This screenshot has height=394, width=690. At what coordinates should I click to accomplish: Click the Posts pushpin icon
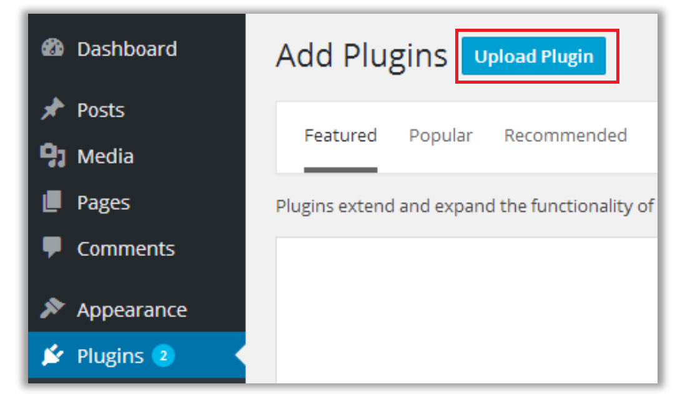(x=52, y=110)
